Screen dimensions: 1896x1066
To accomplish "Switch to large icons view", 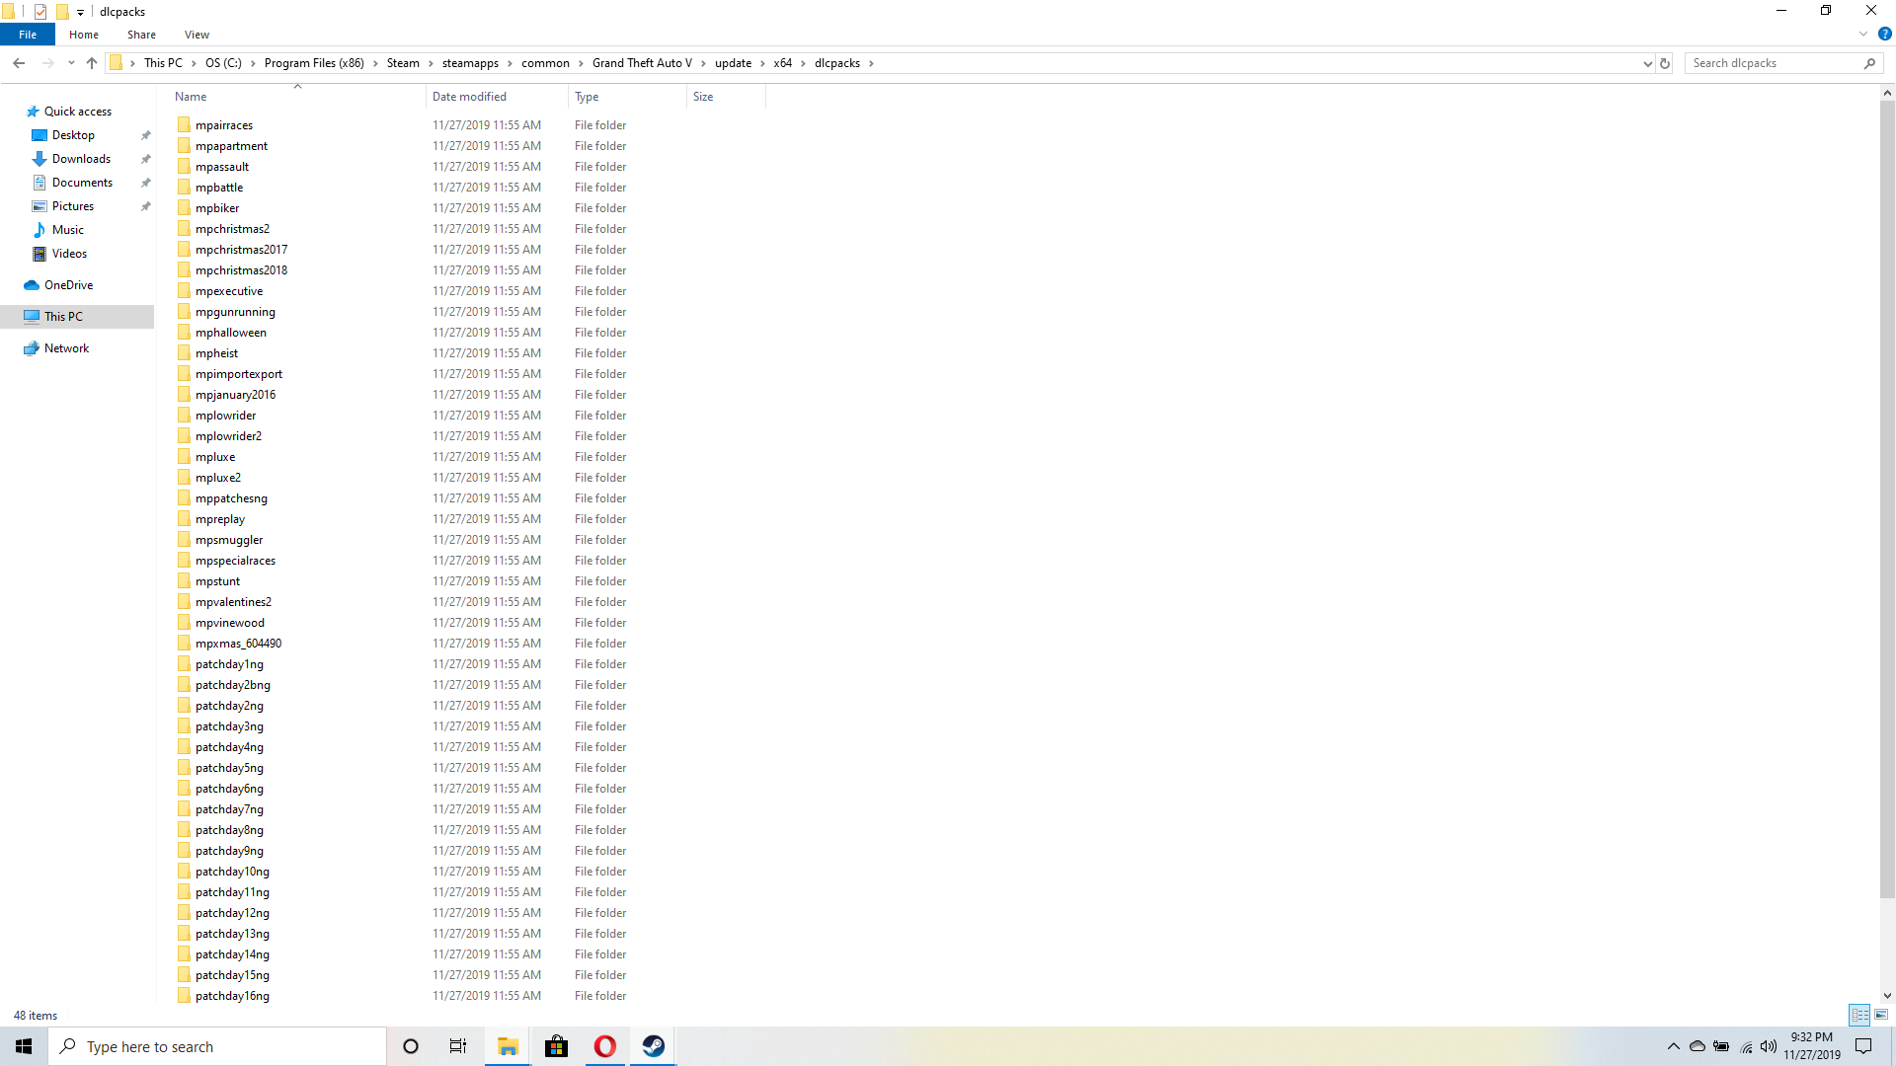I will click(1881, 1015).
